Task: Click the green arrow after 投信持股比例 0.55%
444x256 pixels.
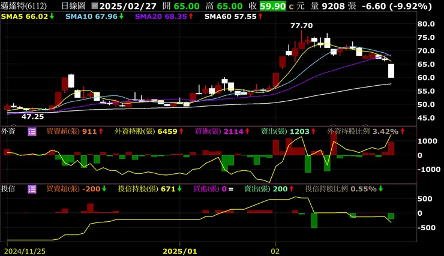Action: pyautogui.click(x=380, y=189)
